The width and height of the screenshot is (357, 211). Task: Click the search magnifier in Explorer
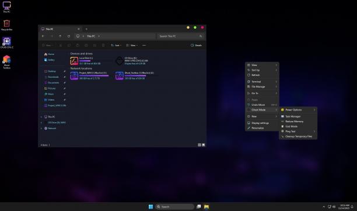(201, 36)
